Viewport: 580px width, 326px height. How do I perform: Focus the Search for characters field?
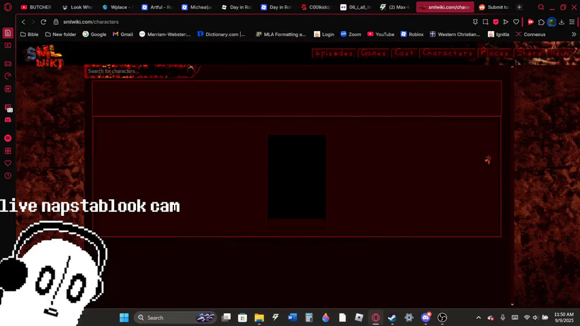coord(140,71)
